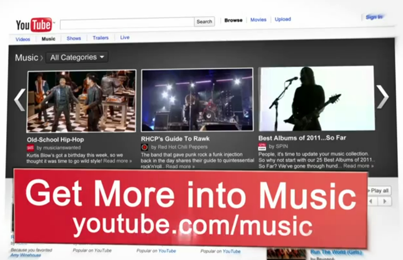
Task: Click Read more under Old-School Hip-Hop
Action: pyautogui.click(x=117, y=161)
